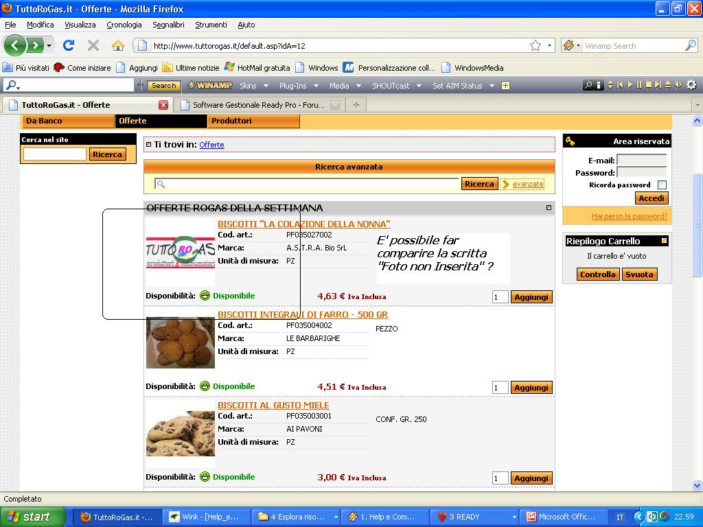The image size is (703, 527).
Task: Click into the E-mail login field
Action: click(642, 160)
